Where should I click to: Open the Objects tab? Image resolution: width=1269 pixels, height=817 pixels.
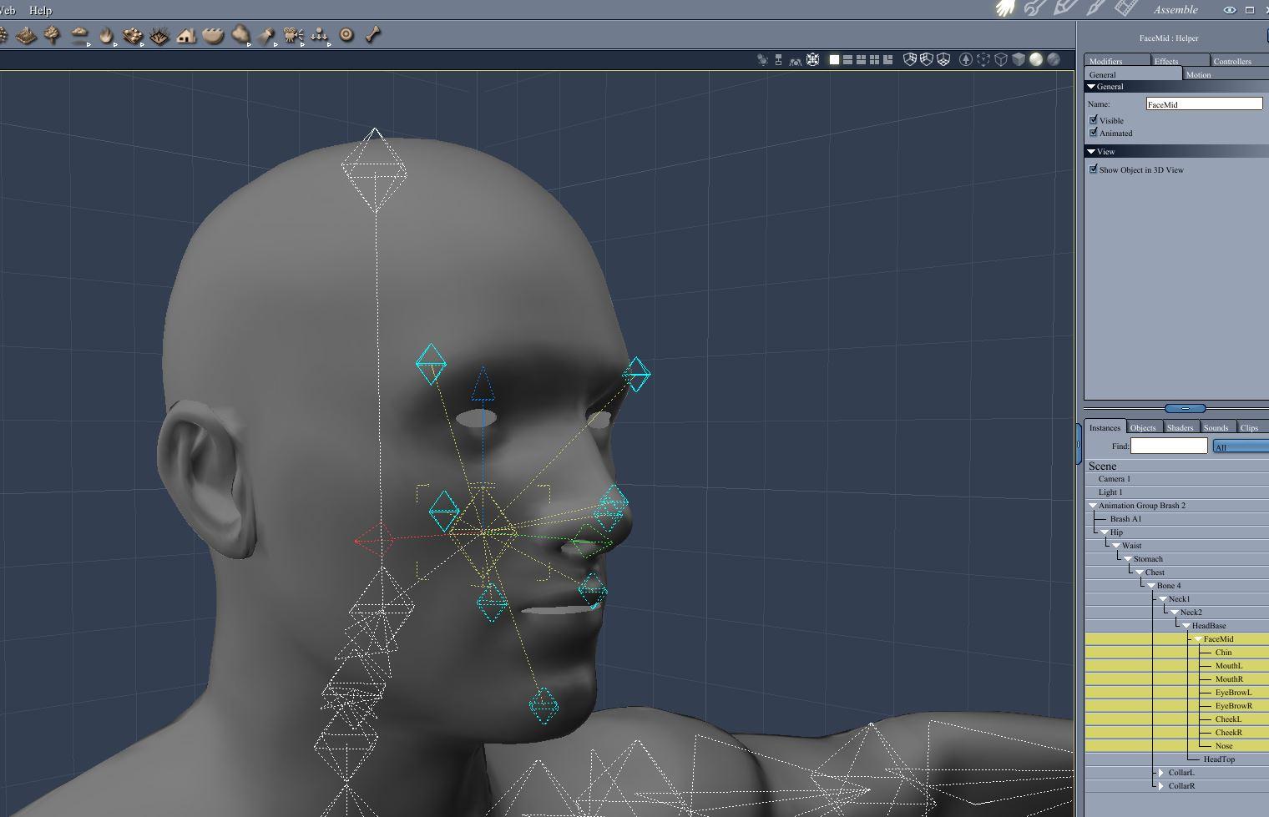point(1143,427)
